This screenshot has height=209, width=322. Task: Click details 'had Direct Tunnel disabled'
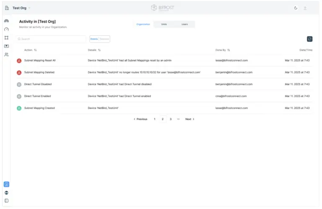point(135,84)
